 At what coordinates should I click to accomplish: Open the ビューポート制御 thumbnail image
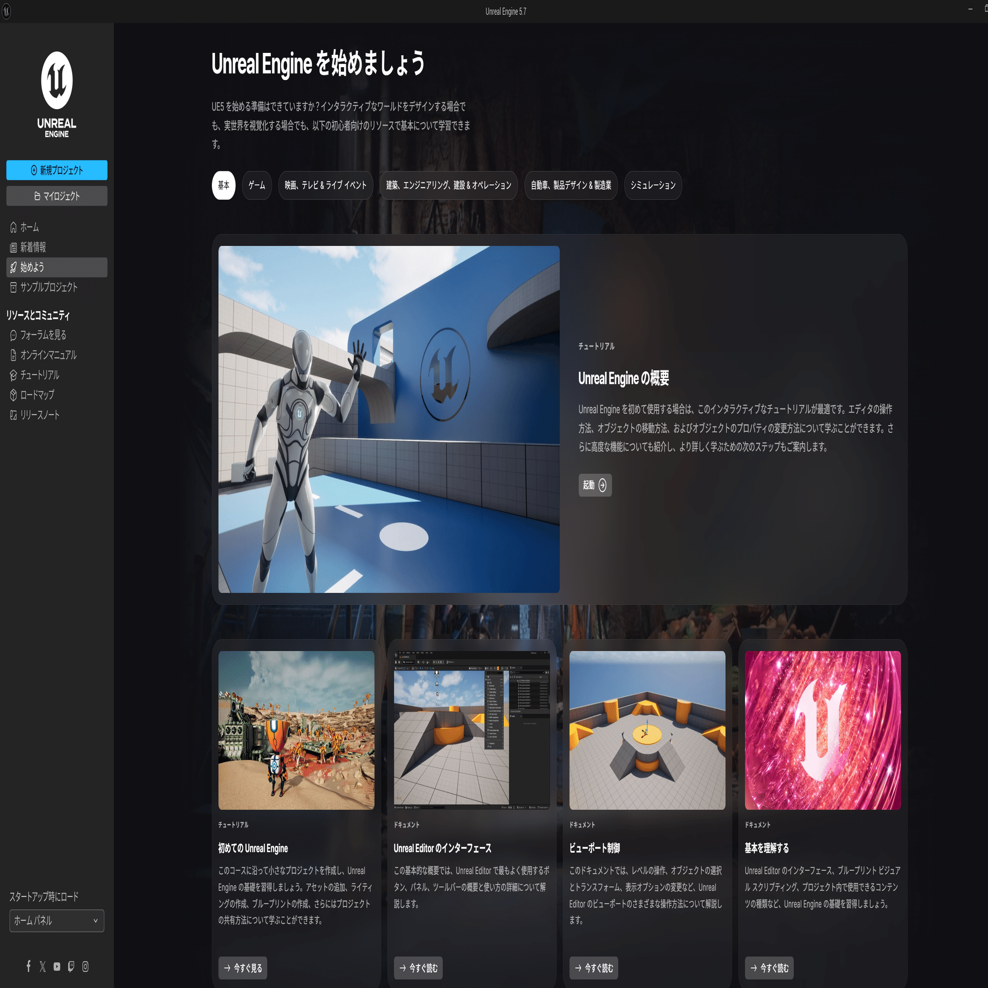click(647, 730)
